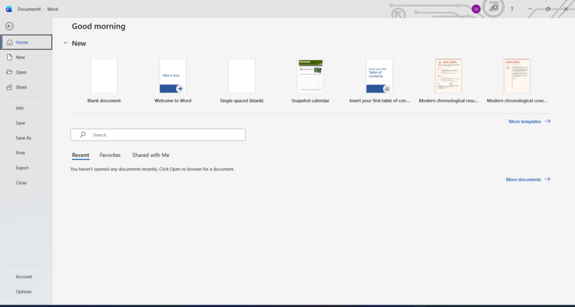
Task: Follow the More templates link
Action: (529, 122)
